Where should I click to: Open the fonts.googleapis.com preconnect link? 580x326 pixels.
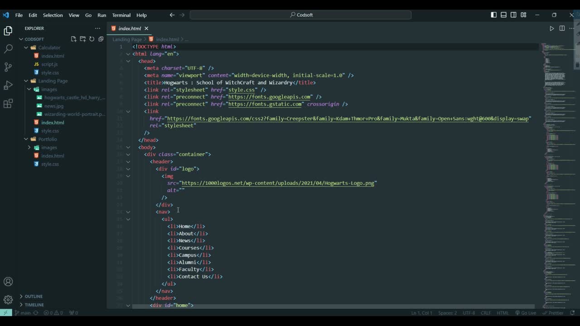270,97
